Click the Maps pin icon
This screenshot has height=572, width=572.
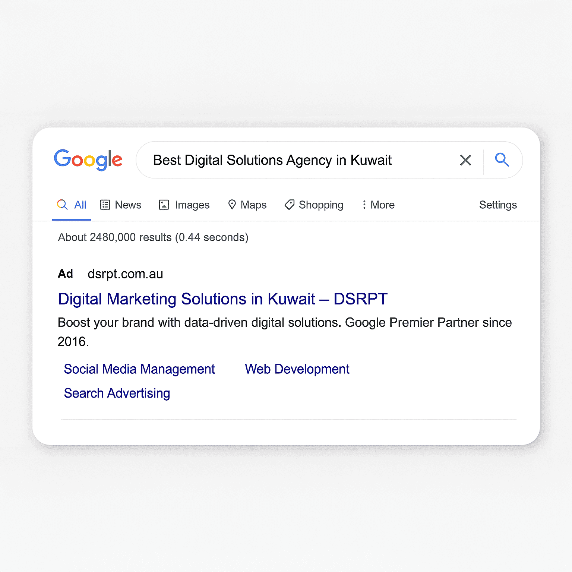pos(232,205)
